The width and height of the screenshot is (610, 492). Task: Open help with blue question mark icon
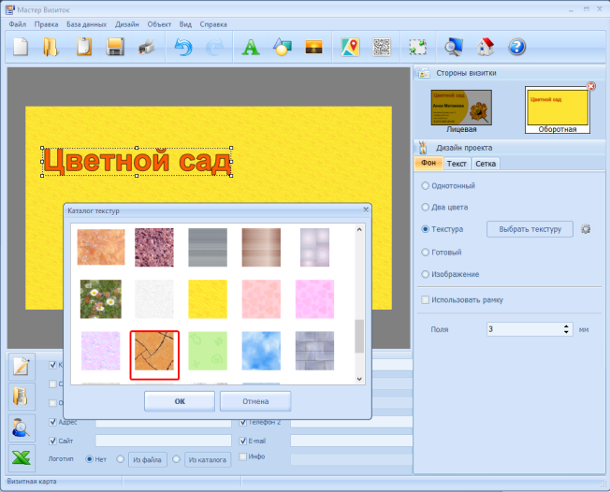(x=517, y=47)
